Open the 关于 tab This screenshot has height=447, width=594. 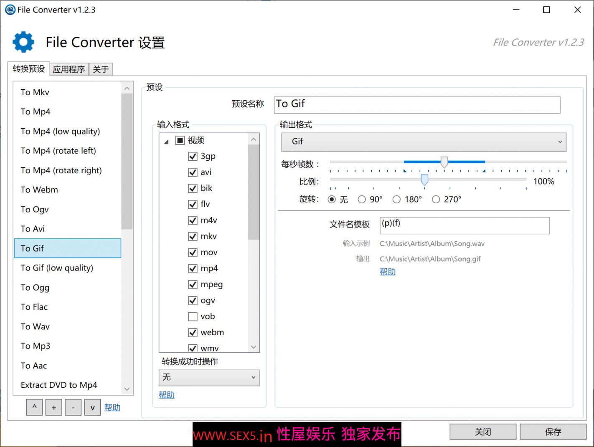101,69
